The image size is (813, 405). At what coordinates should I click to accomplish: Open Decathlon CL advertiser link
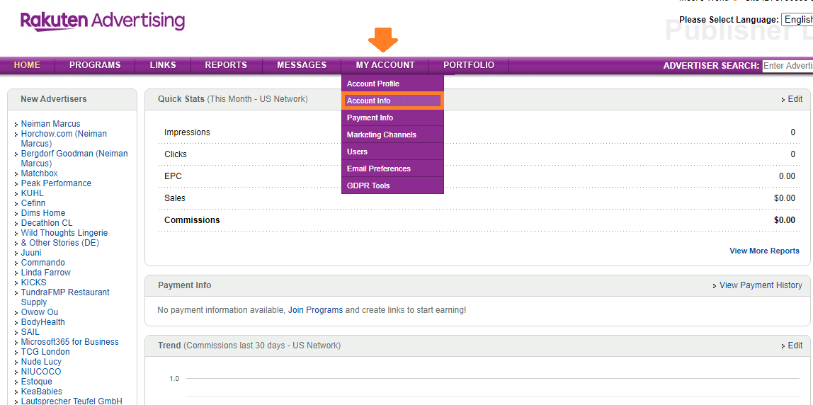click(x=47, y=223)
